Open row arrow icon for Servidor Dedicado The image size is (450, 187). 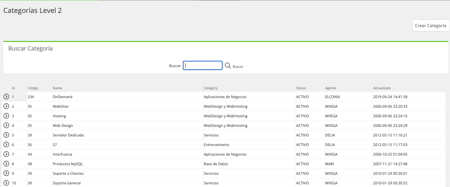click(6, 135)
